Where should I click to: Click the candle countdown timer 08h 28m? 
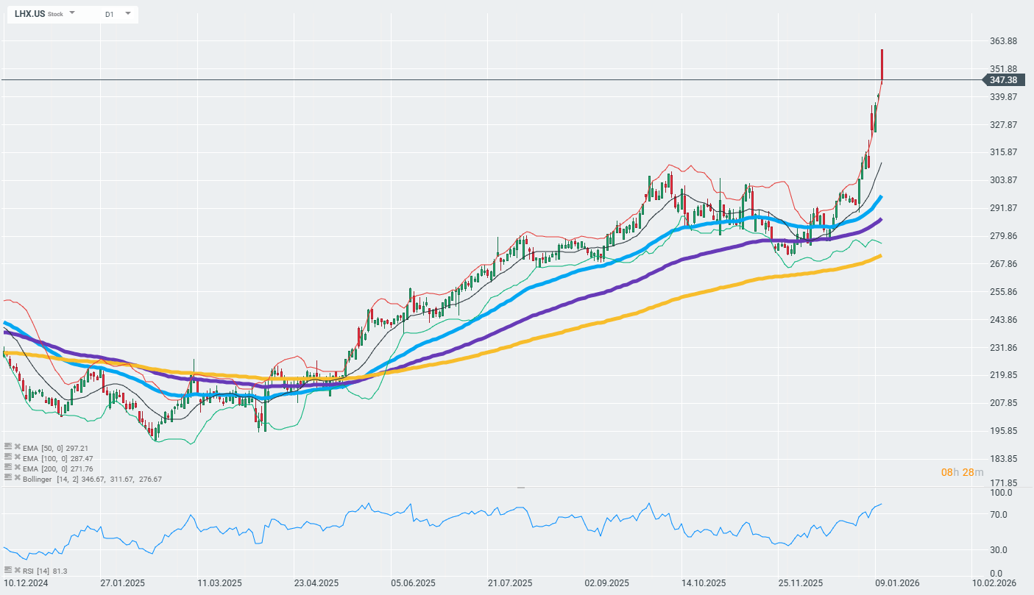tap(962, 471)
